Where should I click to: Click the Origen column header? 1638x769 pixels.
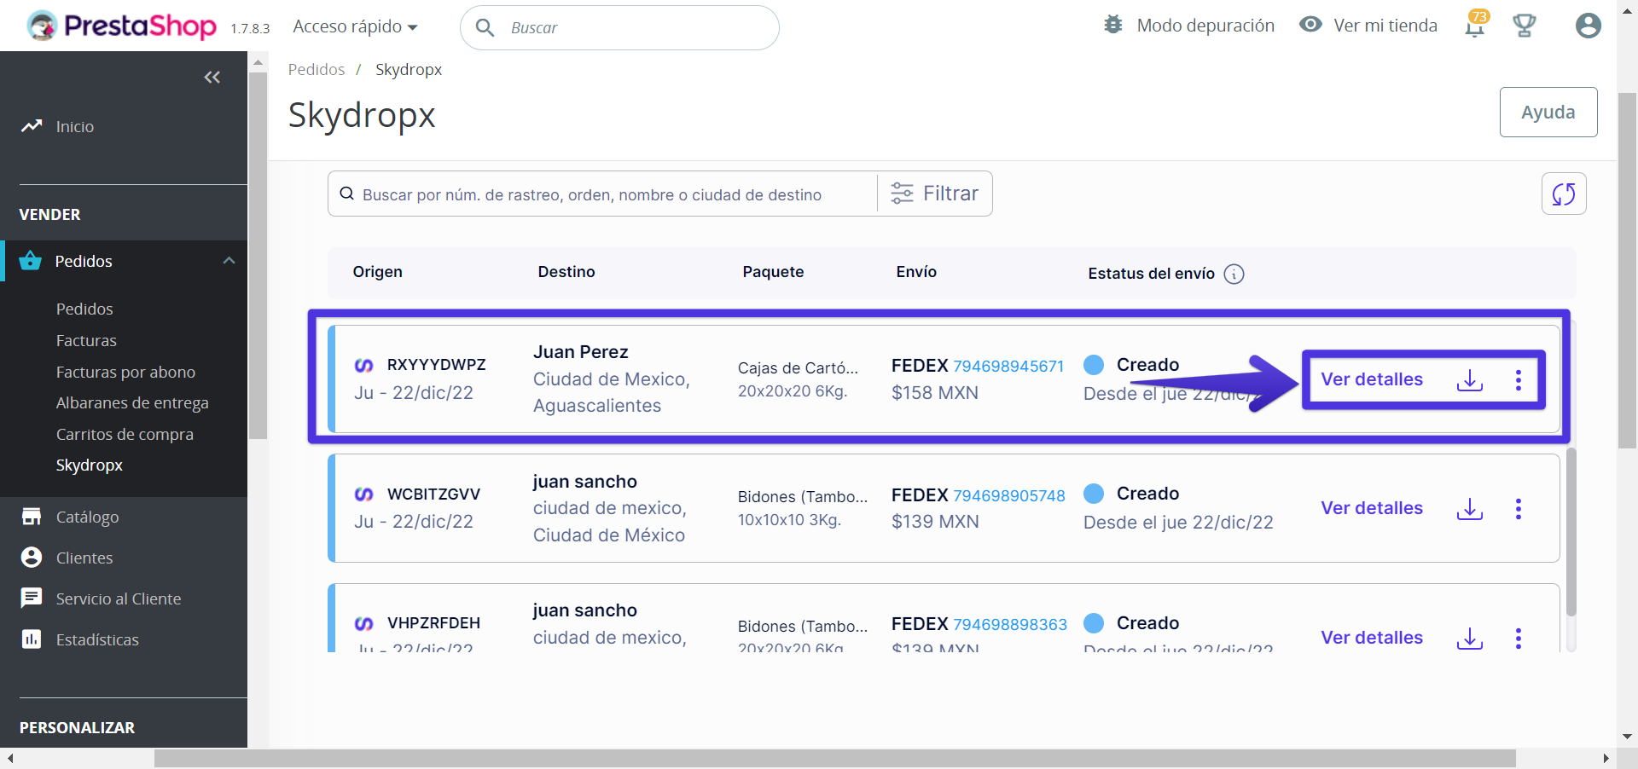click(x=377, y=271)
